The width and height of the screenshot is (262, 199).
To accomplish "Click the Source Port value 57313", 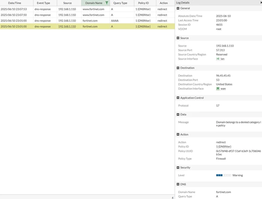I will [220, 50].
